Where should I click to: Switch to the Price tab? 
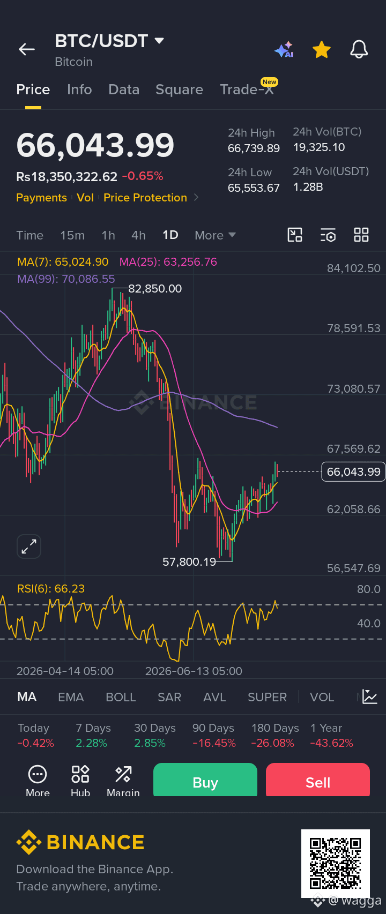(33, 89)
